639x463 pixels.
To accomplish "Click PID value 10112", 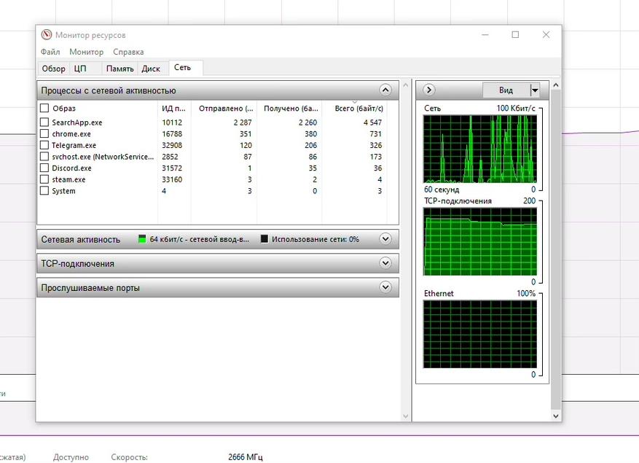I will click(x=172, y=122).
